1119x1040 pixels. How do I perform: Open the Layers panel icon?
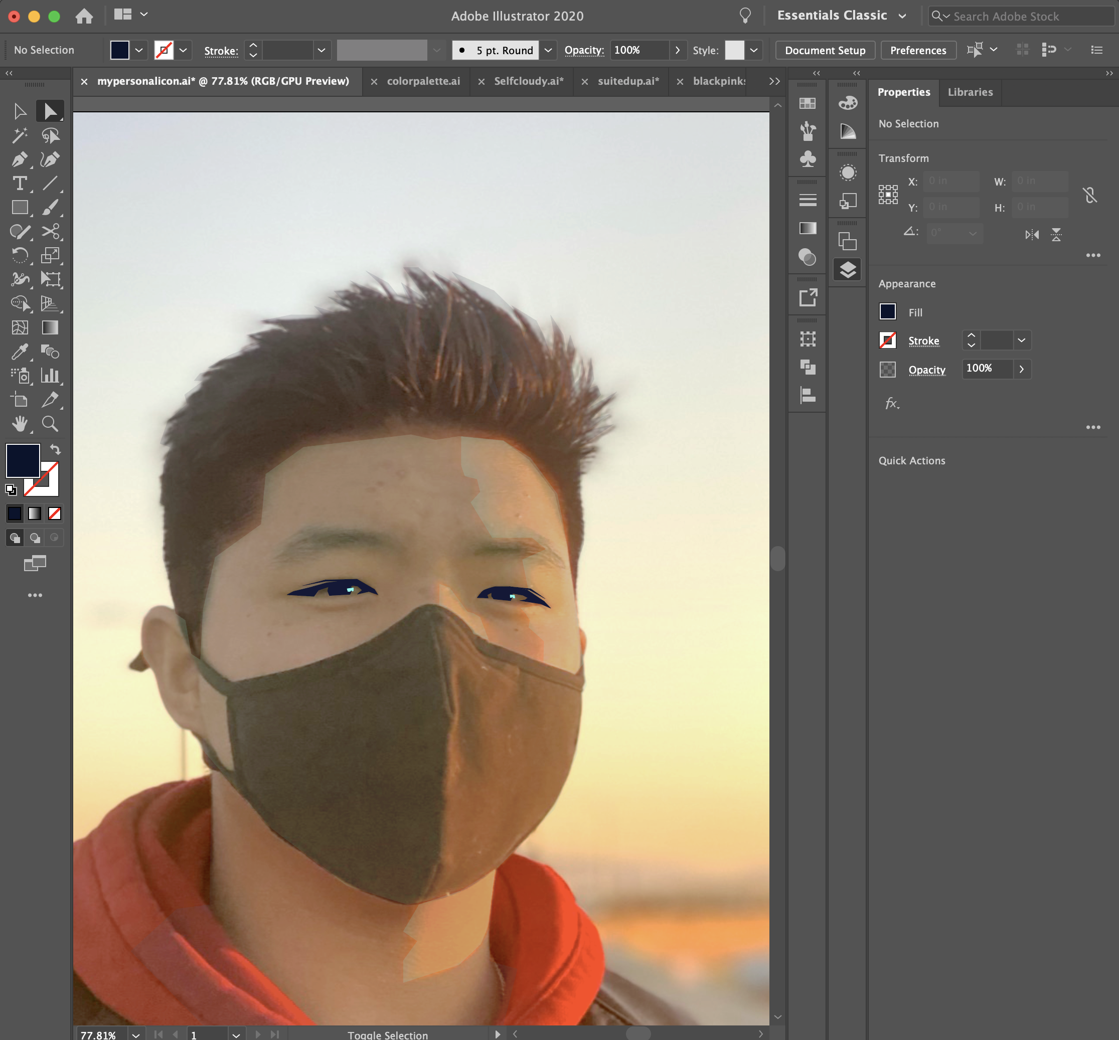click(x=848, y=271)
